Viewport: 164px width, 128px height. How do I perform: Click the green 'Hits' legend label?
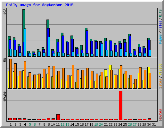(160, 13)
